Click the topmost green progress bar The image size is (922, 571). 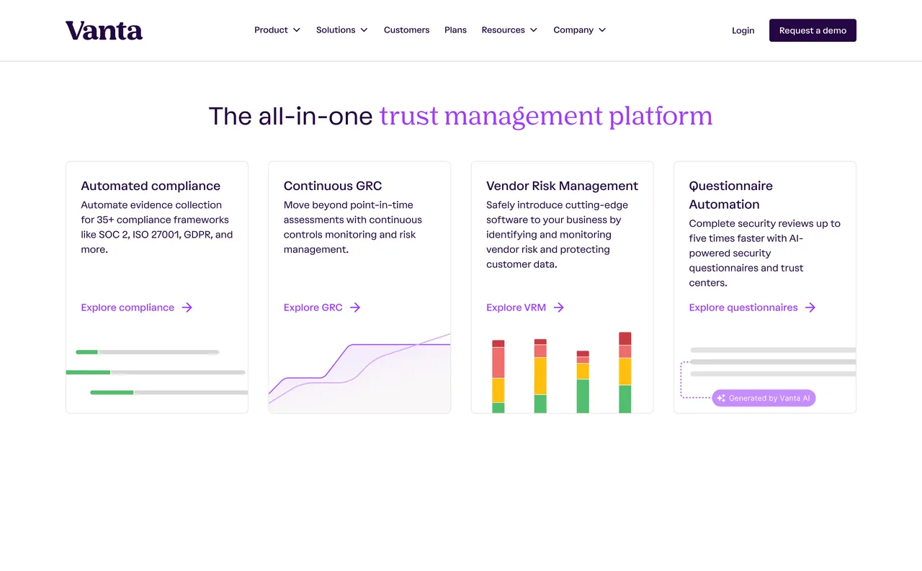(86, 352)
